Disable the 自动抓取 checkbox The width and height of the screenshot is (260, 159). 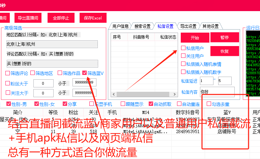tap(151, 104)
